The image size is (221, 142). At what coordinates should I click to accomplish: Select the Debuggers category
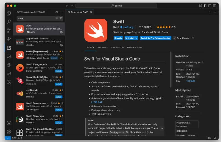(182, 131)
